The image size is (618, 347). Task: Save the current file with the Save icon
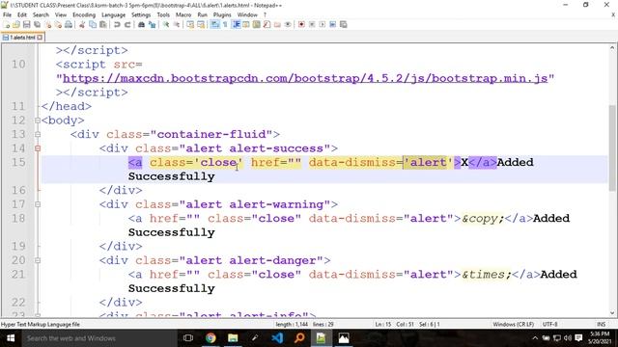coord(26,24)
